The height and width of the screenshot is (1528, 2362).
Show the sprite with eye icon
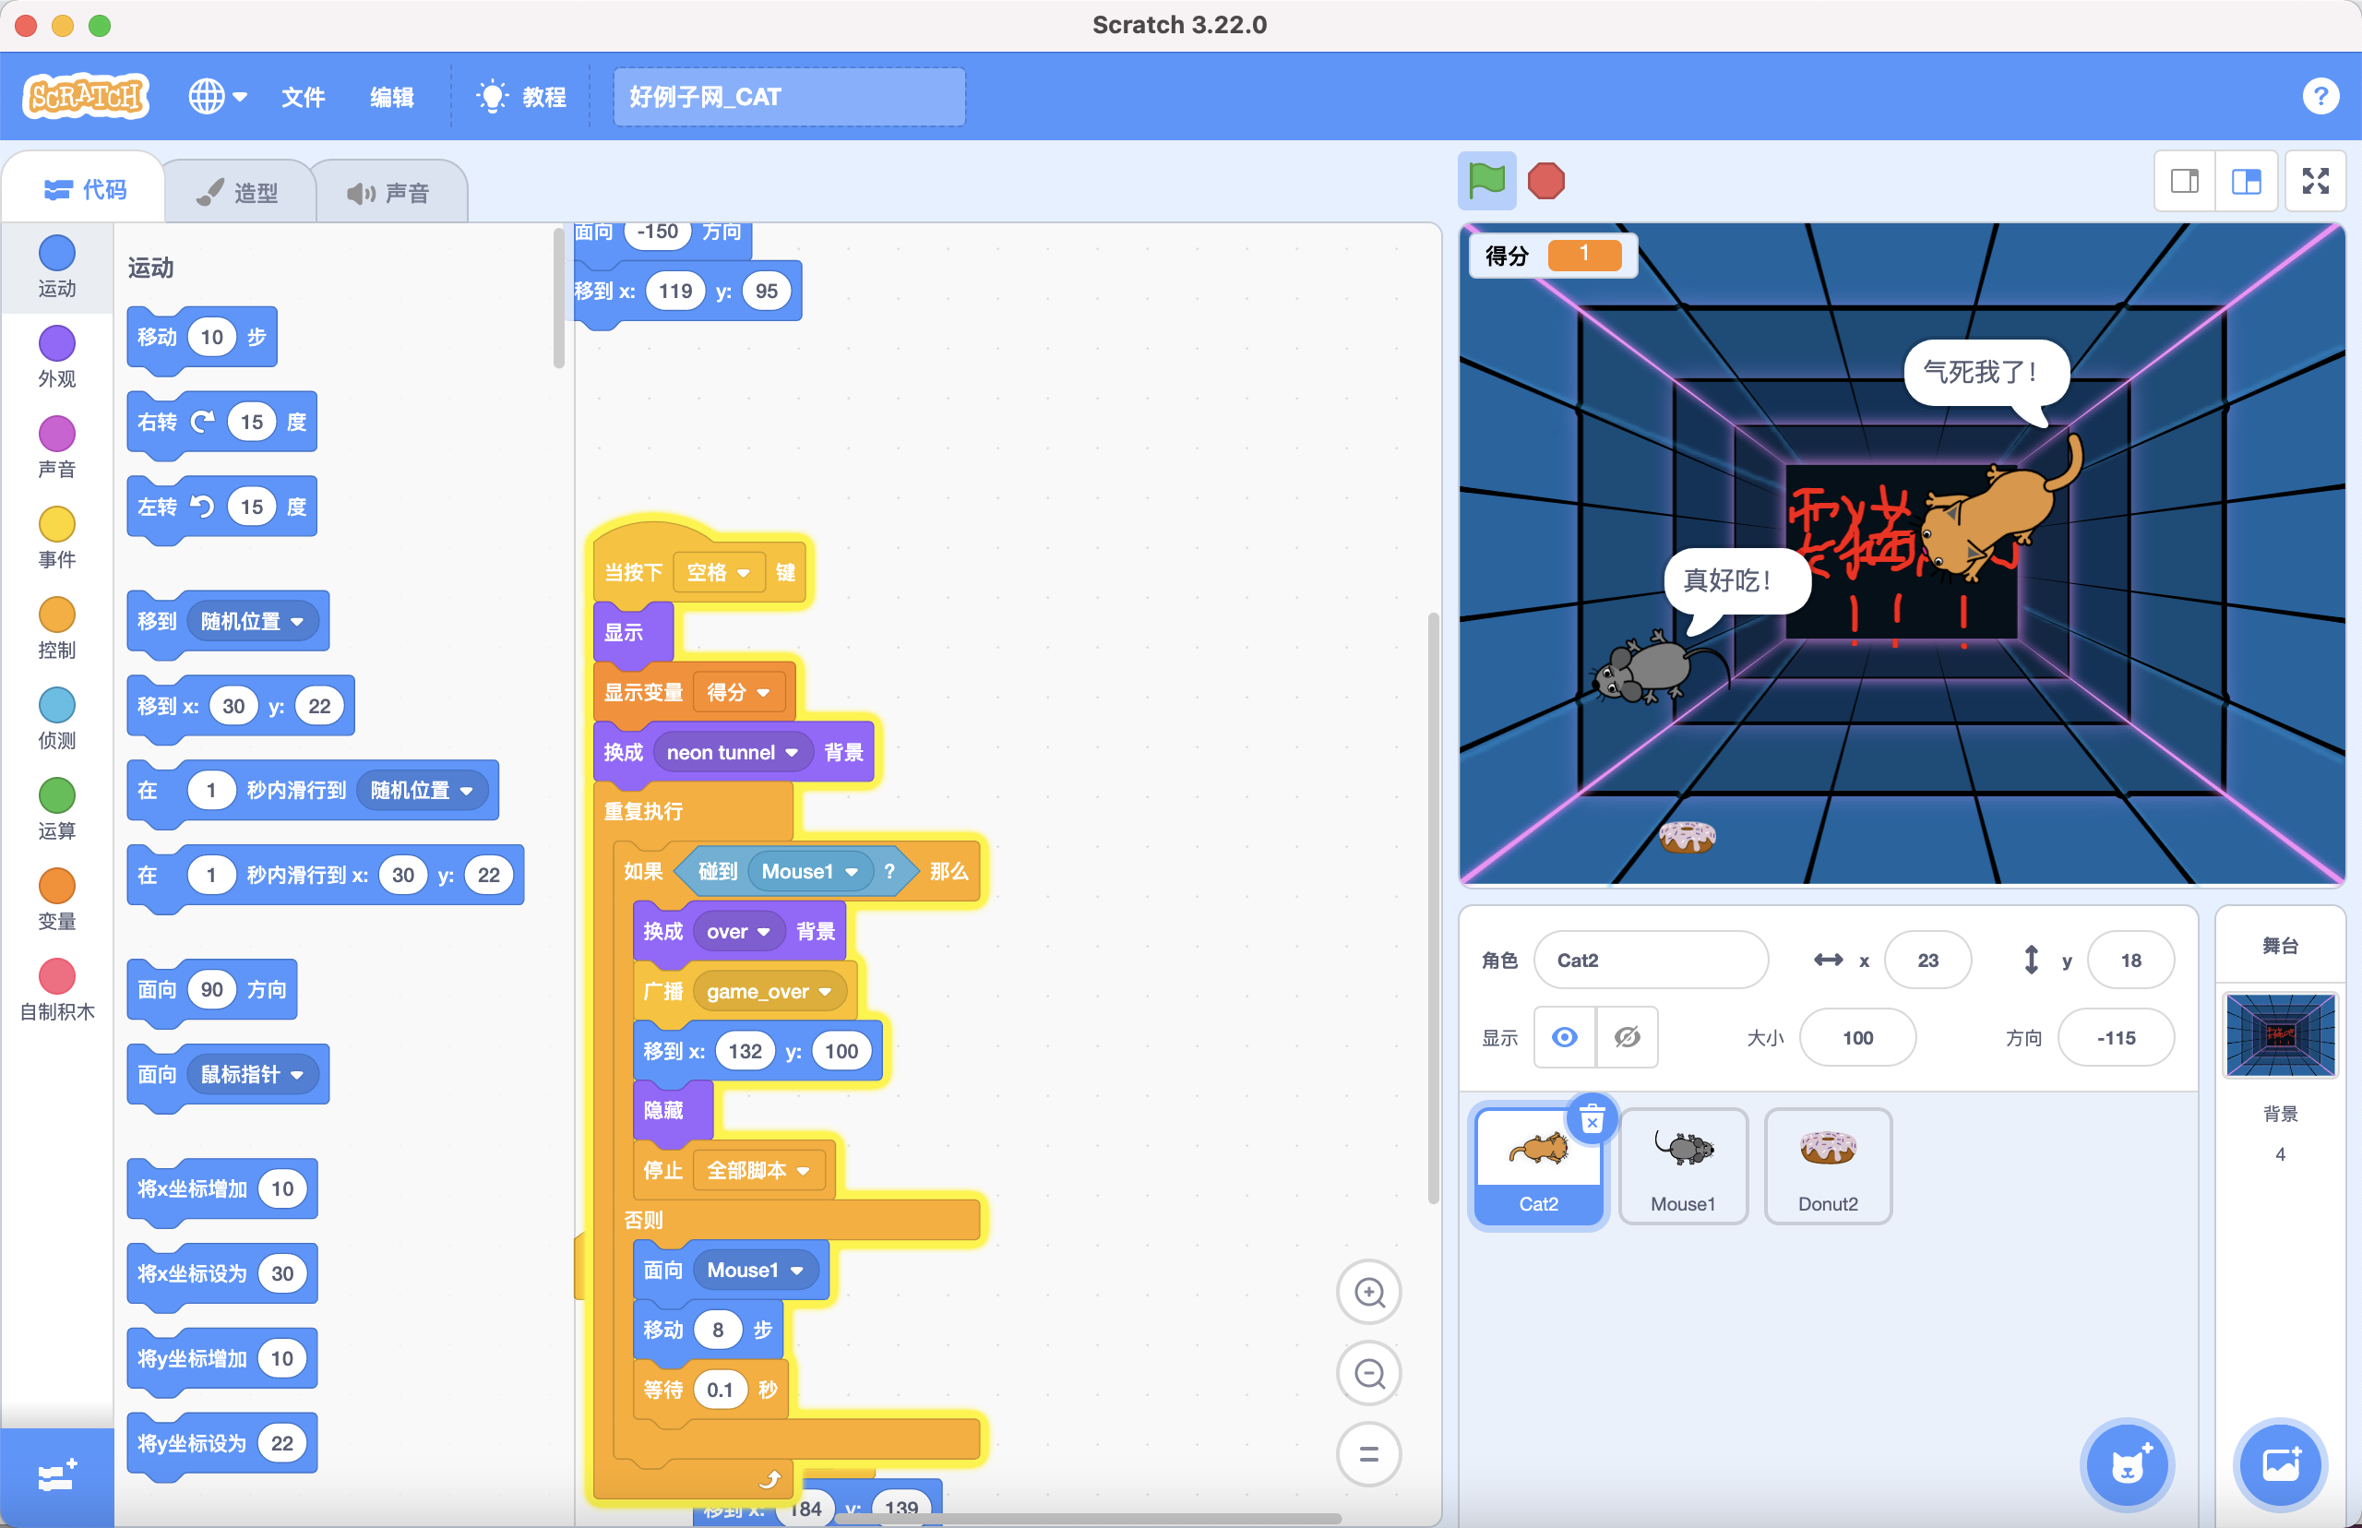coord(1565,1037)
